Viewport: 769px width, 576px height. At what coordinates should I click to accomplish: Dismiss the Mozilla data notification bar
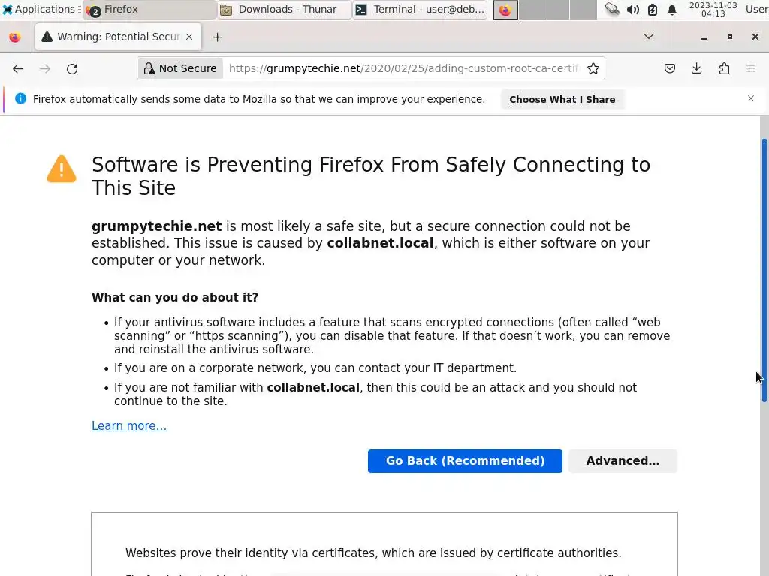750,98
